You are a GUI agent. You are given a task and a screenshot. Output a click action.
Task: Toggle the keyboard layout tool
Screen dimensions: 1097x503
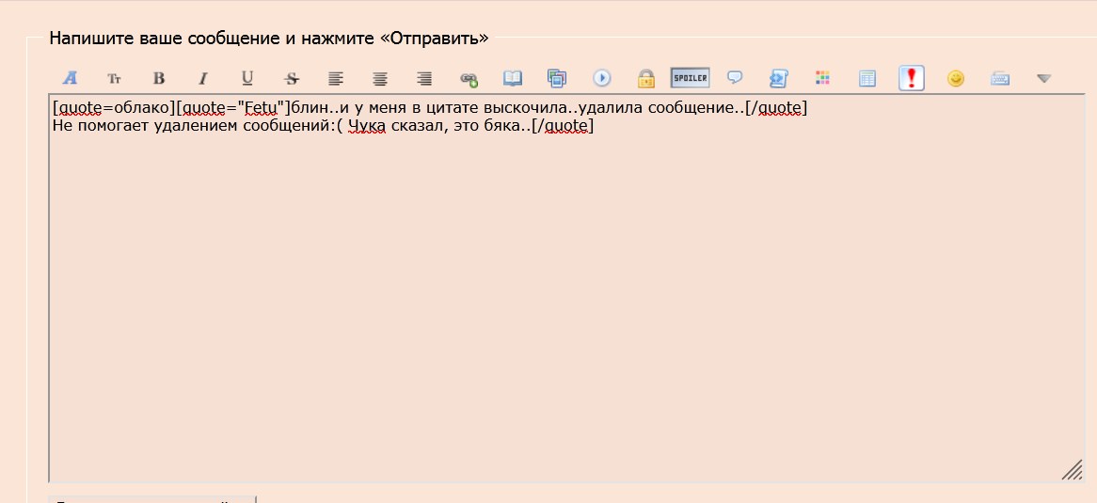pos(1000,78)
